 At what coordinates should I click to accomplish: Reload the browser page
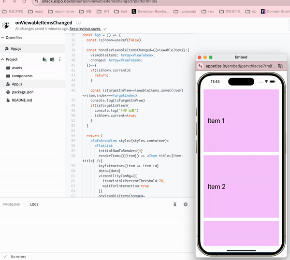[x=24, y=1]
